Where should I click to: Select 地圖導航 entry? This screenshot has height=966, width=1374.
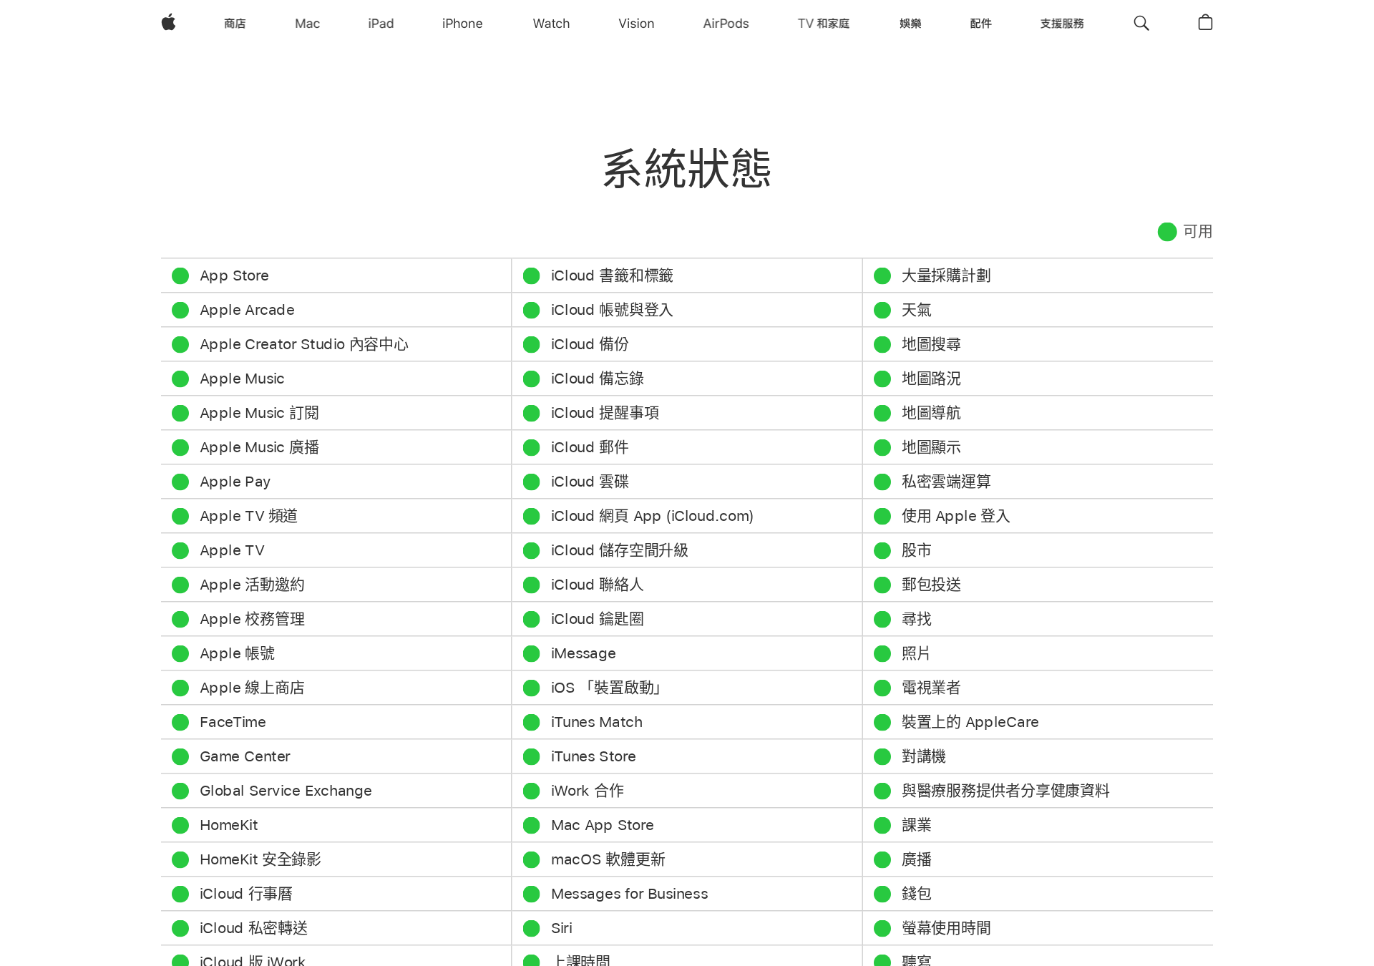[x=931, y=413]
